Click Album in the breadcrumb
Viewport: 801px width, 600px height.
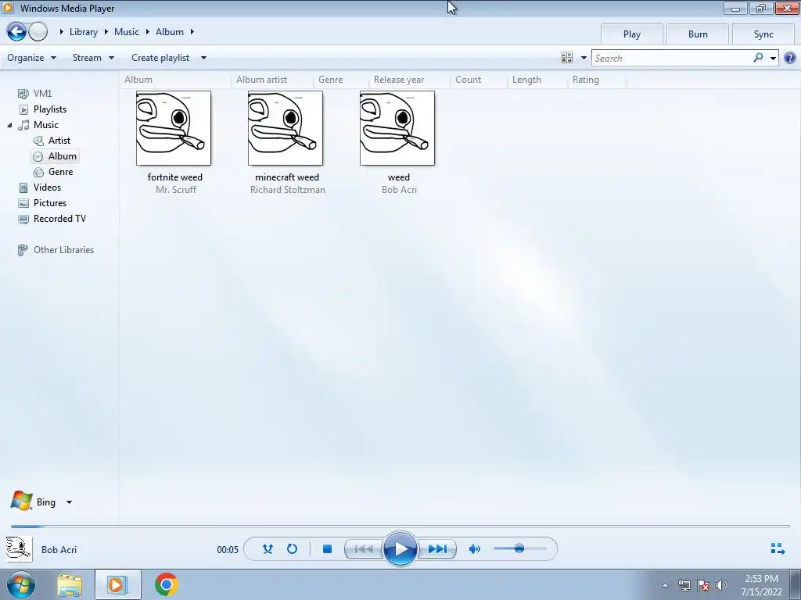(x=170, y=31)
